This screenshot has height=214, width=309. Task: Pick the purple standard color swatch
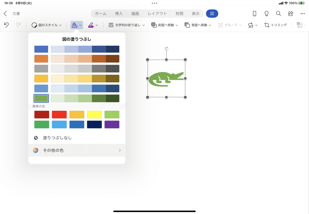click(x=112, y=124)
